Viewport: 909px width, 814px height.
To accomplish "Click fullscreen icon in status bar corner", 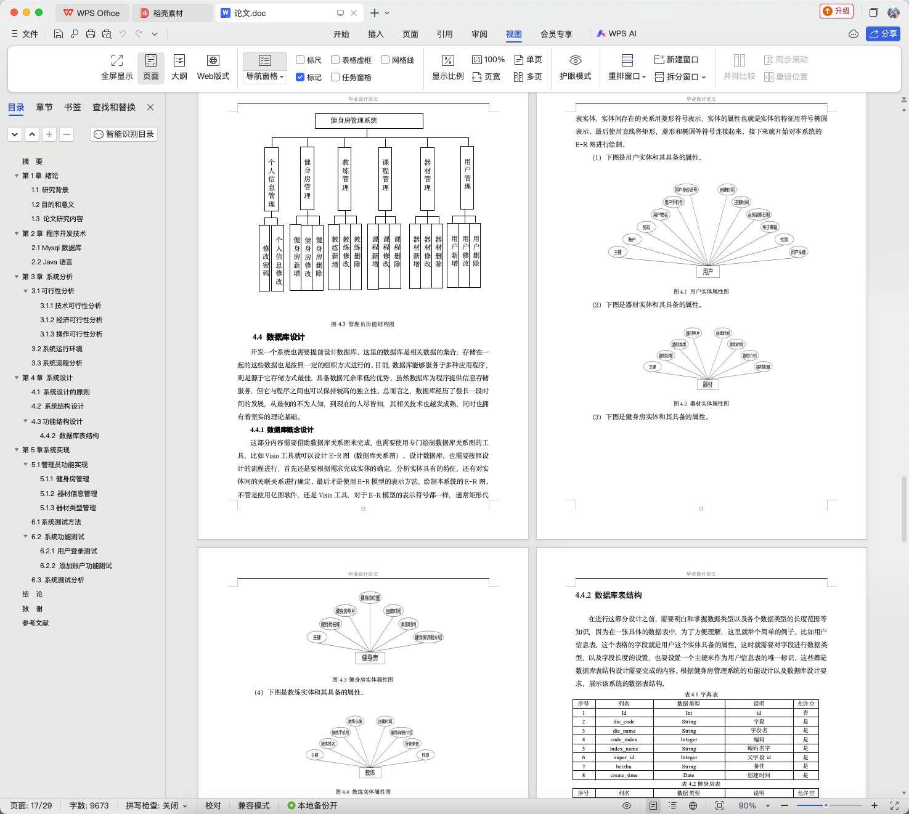I will [894, 805].
